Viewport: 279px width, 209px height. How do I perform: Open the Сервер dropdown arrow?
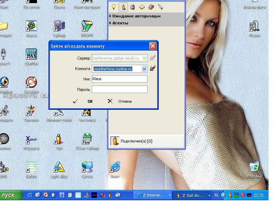pyautogui.click(x=144, y=58)
